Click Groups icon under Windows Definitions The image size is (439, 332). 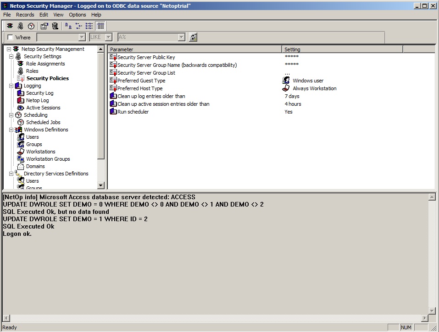[x=21, y=144]
